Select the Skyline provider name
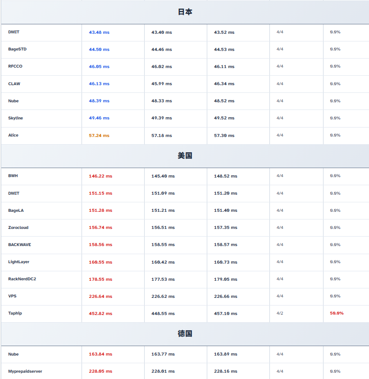The height and width of the screenshot is (379, 369). click(15, 118)
